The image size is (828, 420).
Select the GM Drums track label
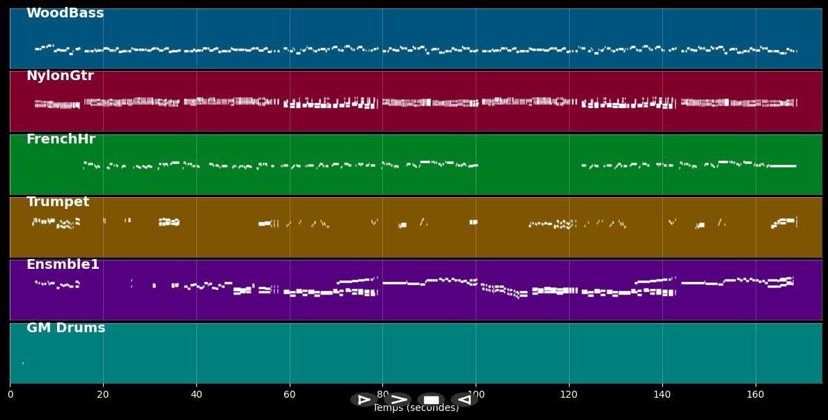[x=65, y=328]
